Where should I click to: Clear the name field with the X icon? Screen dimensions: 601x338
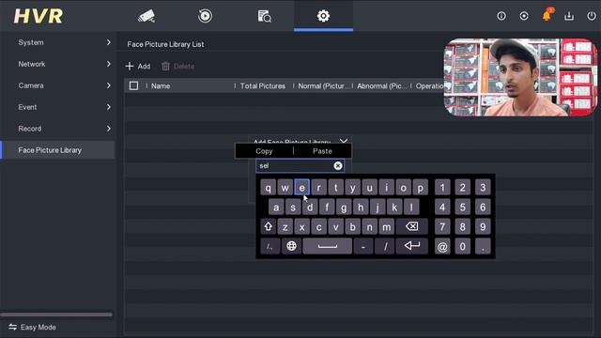338,165
